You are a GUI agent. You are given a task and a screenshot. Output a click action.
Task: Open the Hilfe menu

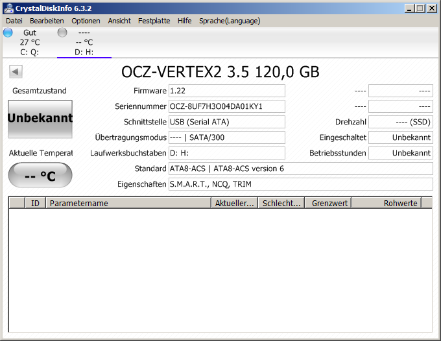pyautogui.click(x=184, y=21)
